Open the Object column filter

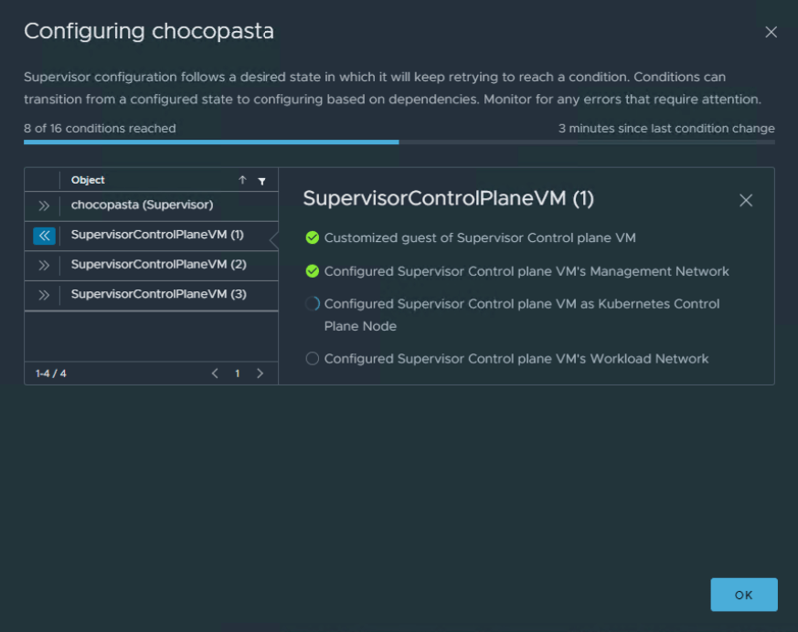(262, 181)
